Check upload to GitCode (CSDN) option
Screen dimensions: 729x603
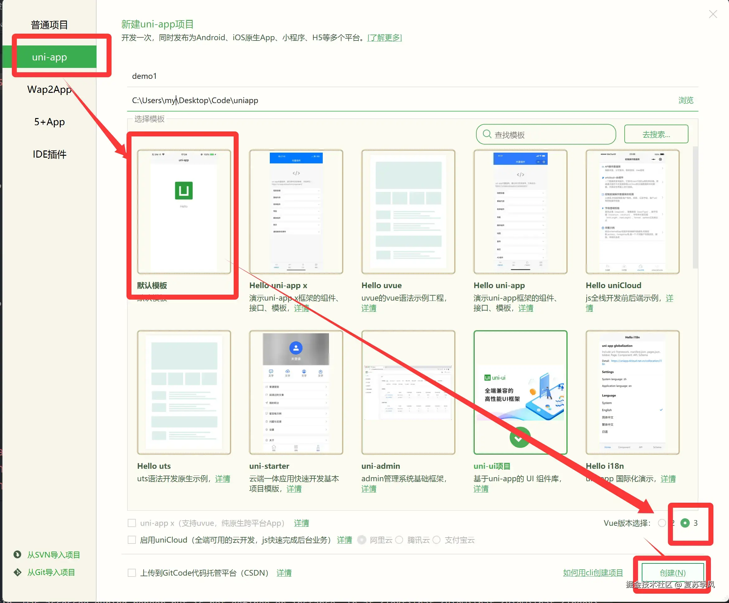[x=131, y=572]
